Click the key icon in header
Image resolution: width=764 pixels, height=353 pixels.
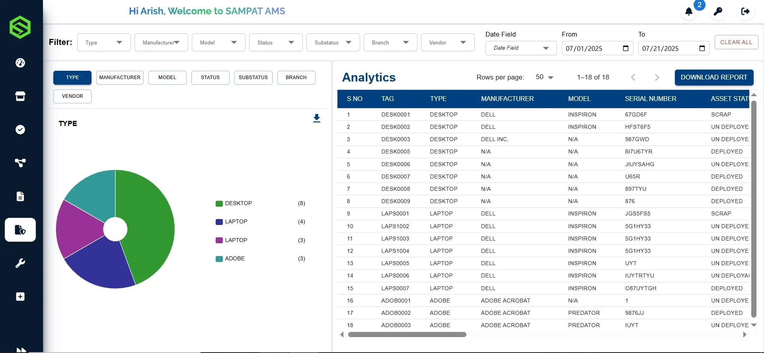pos(718,12)
